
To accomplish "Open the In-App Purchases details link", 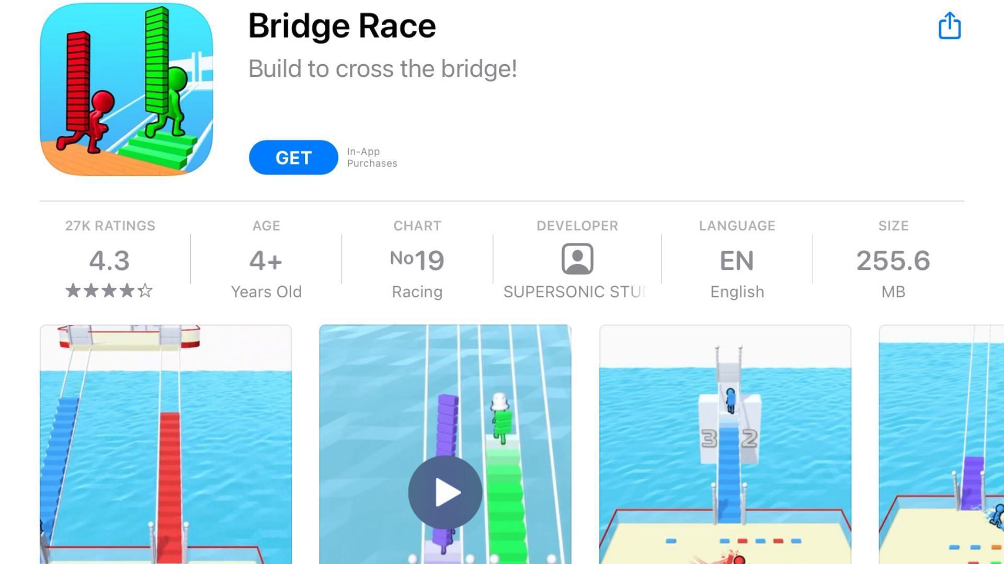I will click(x=372, y=157).
